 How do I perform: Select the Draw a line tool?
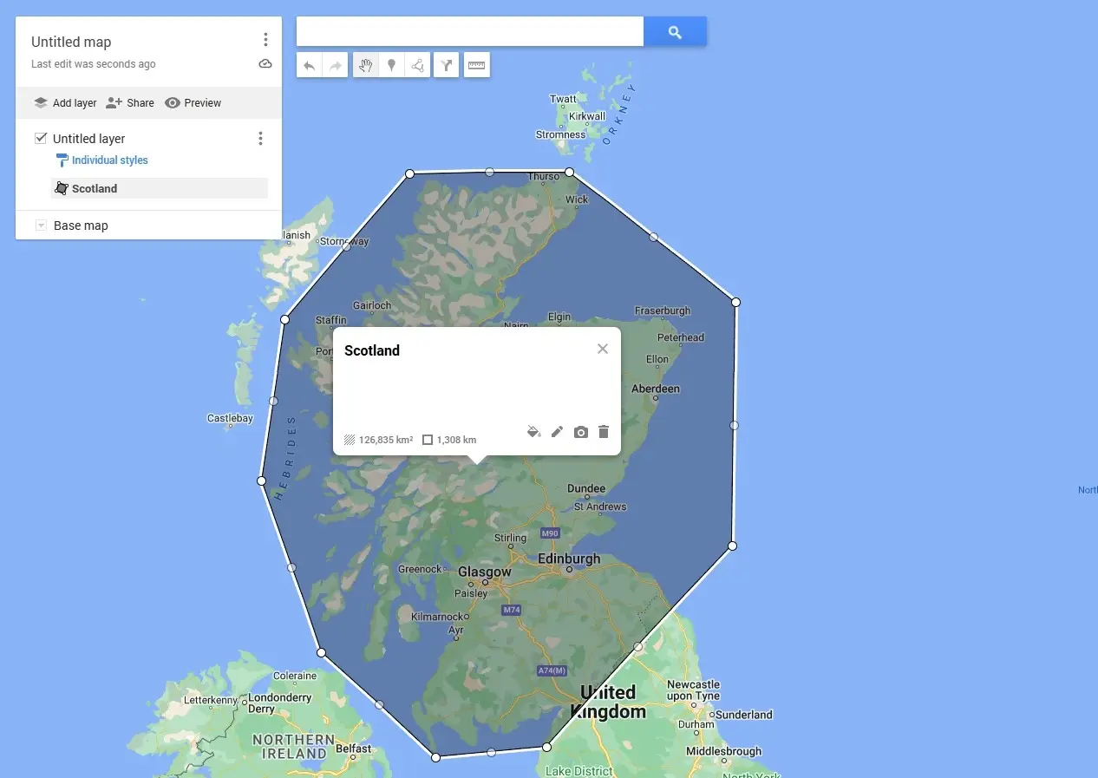pos(417,65)
